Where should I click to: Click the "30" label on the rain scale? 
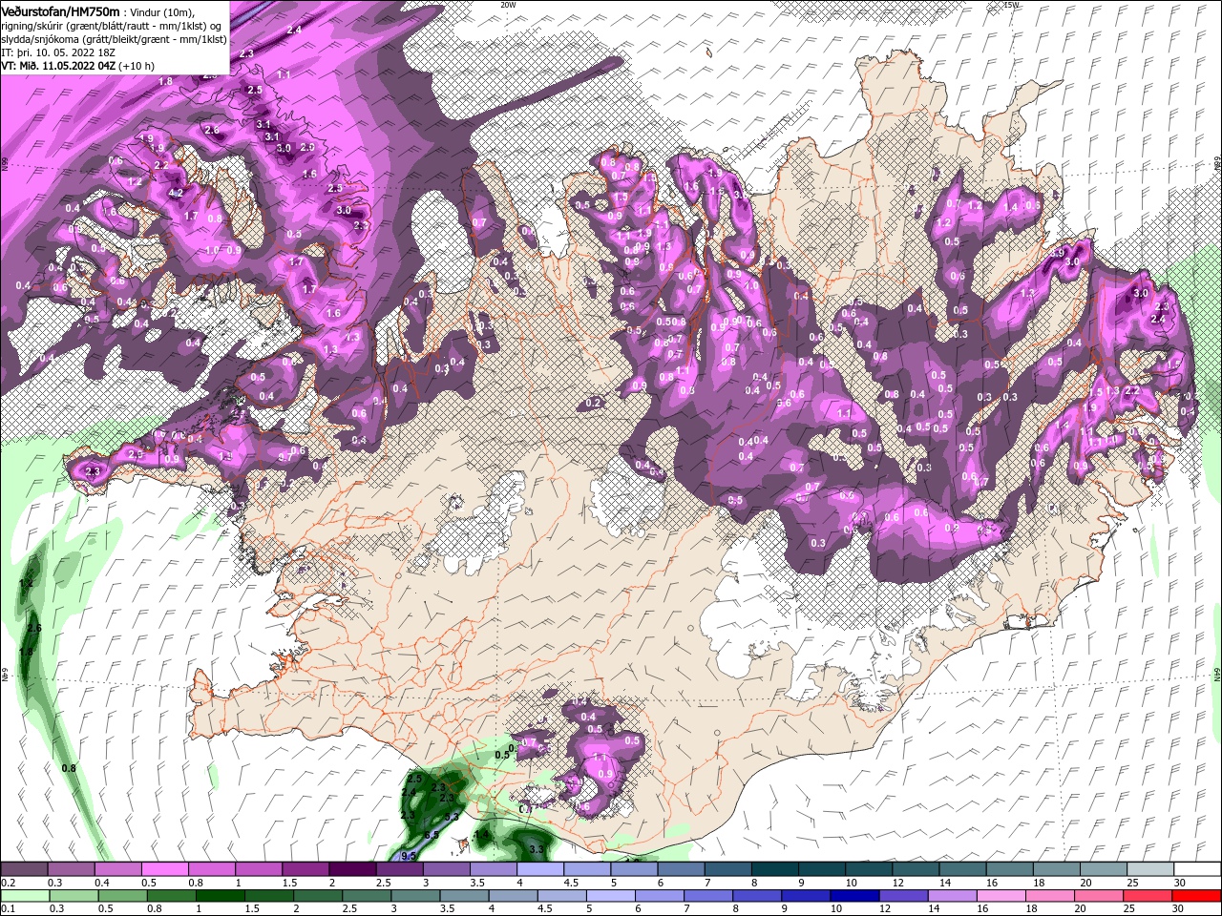pos(1180,909)
